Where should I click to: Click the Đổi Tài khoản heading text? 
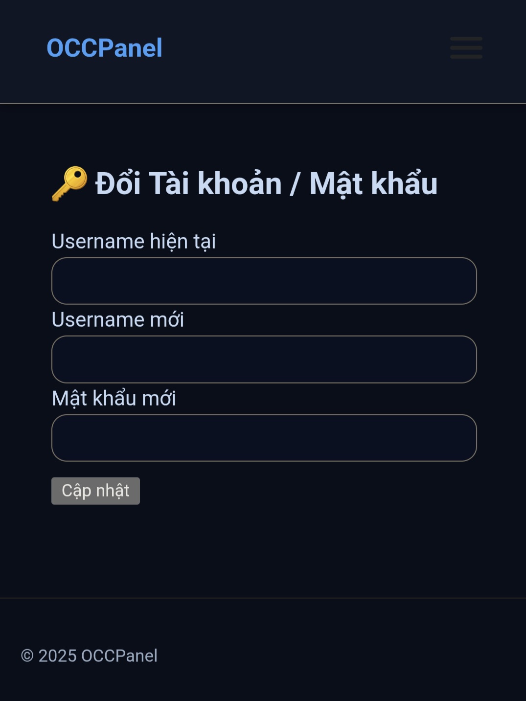coord(188,184)
